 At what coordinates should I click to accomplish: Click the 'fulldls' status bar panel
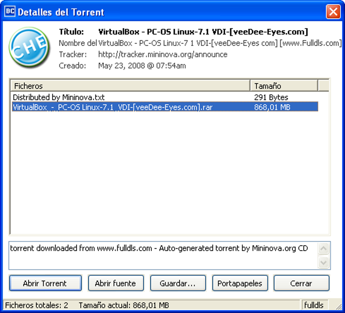coord(315,305)
